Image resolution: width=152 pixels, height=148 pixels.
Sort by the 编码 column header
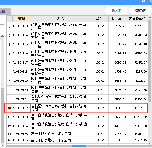21,19
